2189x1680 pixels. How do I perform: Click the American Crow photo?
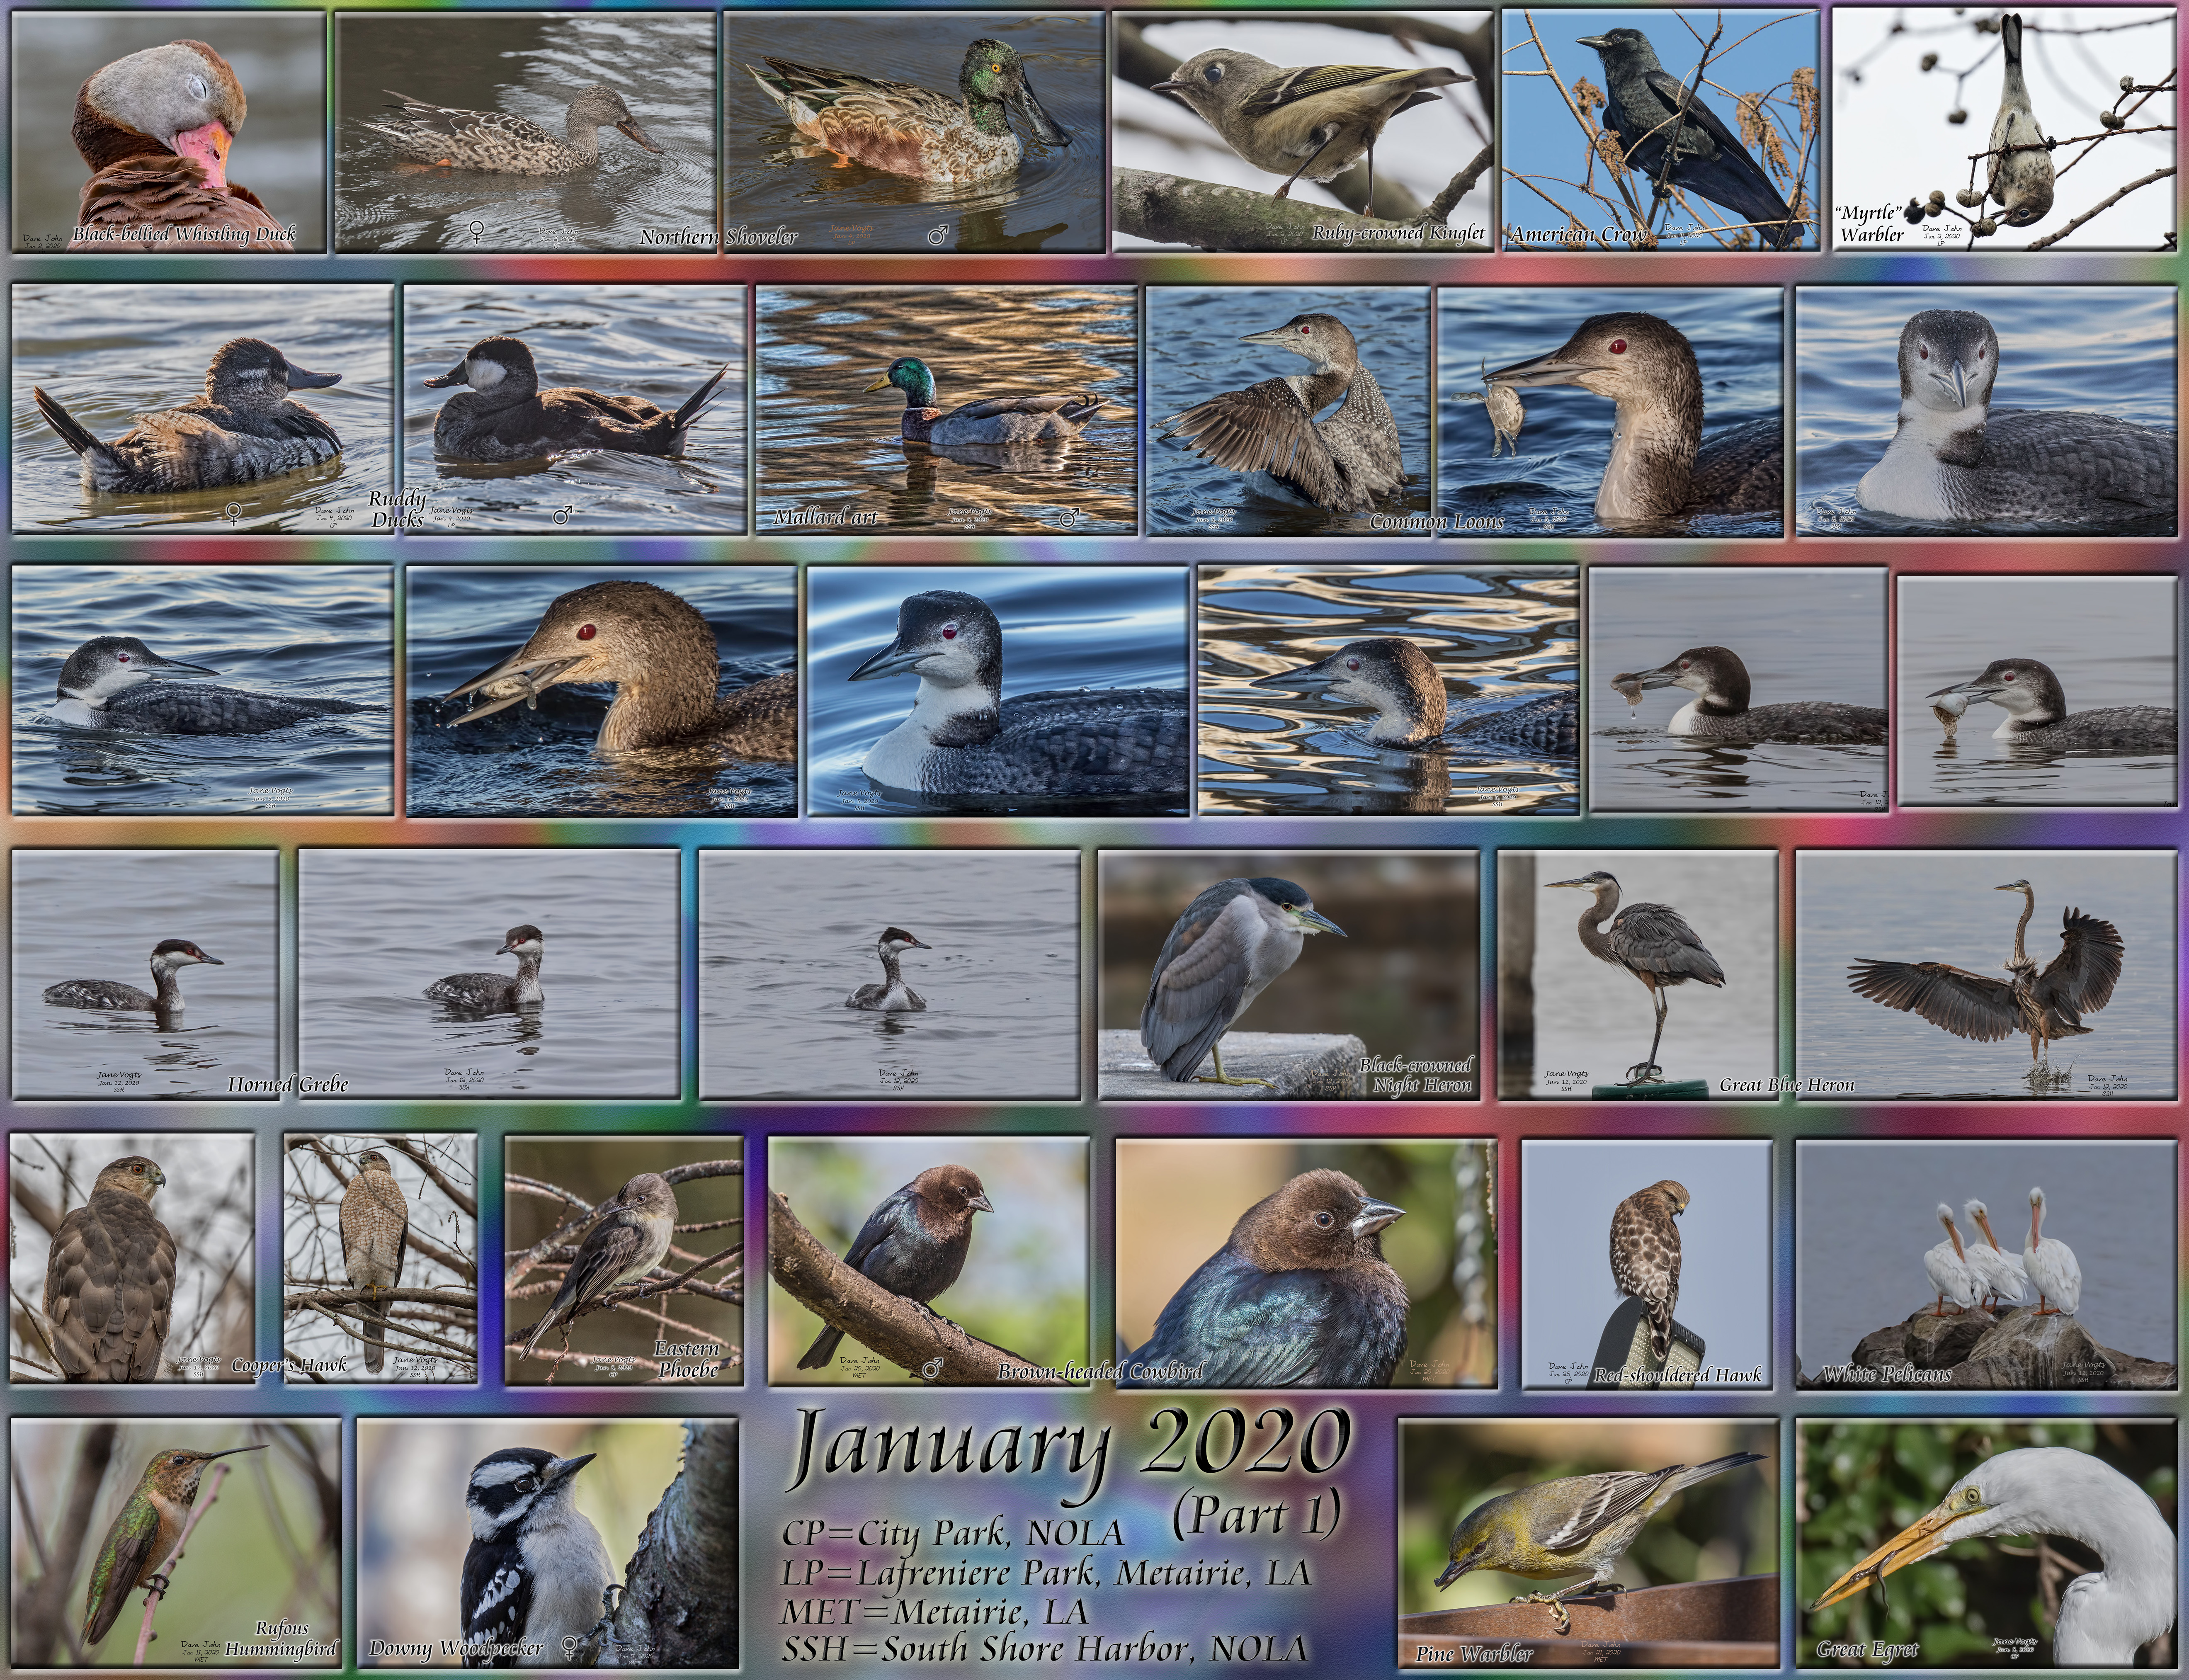point(1660,130)
